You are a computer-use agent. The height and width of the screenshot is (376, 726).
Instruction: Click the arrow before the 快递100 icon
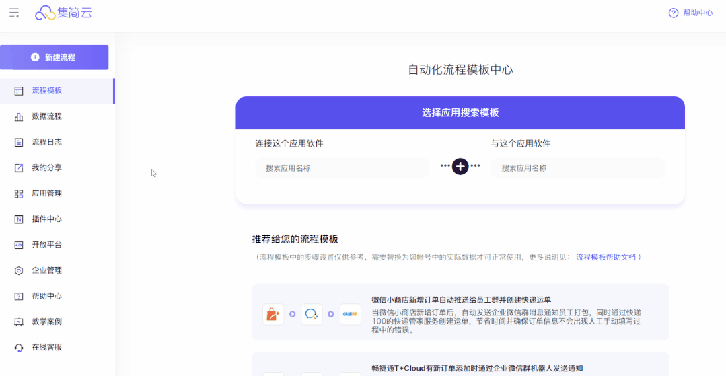pyautogui.click(x=330, y=314)
